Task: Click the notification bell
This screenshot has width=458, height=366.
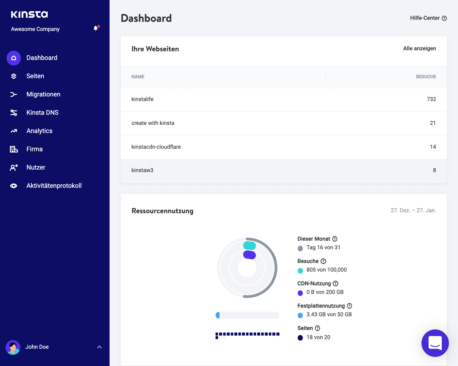Action: coord(96,28)
